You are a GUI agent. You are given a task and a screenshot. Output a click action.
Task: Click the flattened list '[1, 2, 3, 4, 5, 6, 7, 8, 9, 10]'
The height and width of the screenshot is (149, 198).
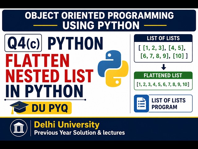(x=163, y=84)
